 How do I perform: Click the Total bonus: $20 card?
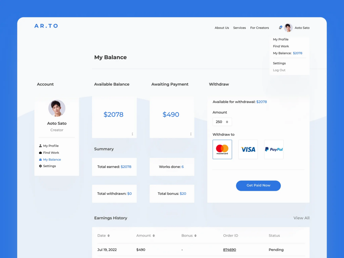pos(172,193)
